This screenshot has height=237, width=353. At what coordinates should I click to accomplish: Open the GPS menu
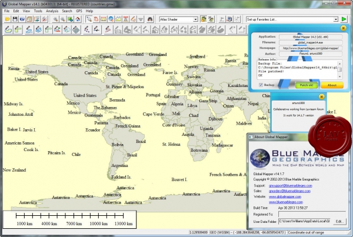tap(79, 11)
